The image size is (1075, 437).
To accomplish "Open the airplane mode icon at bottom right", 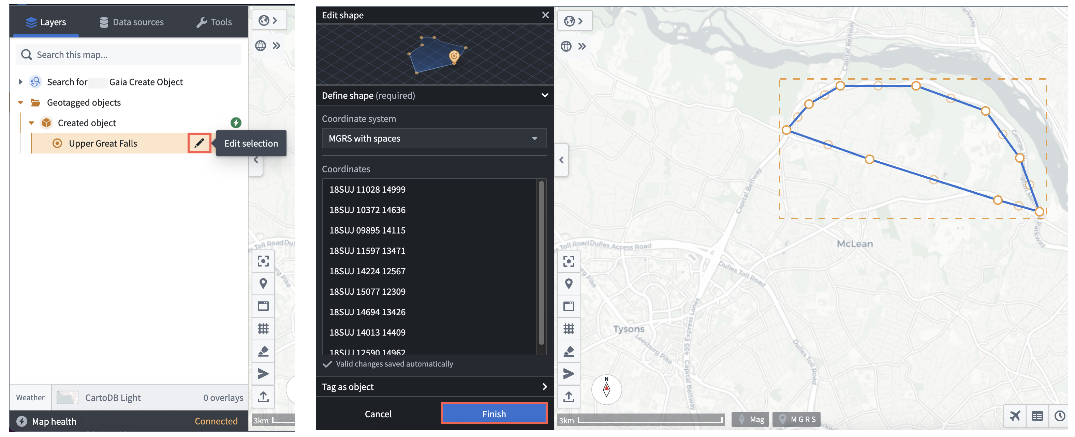I will [x=1015, y=416].
